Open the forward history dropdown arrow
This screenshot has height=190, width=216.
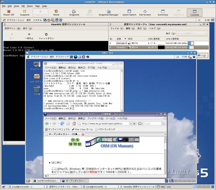click(58, 124)
